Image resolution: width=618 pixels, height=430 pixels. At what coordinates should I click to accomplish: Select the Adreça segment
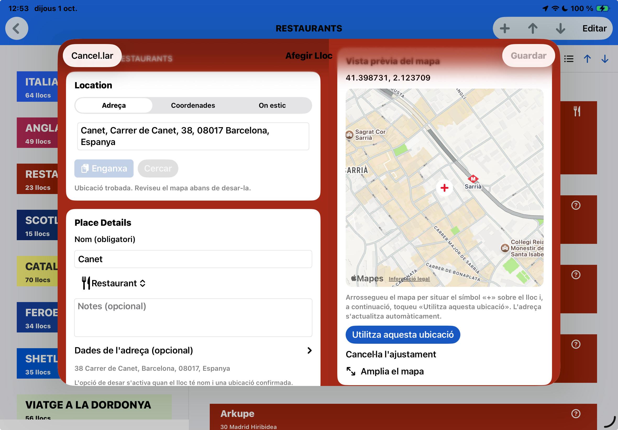[x=114, y=105]
